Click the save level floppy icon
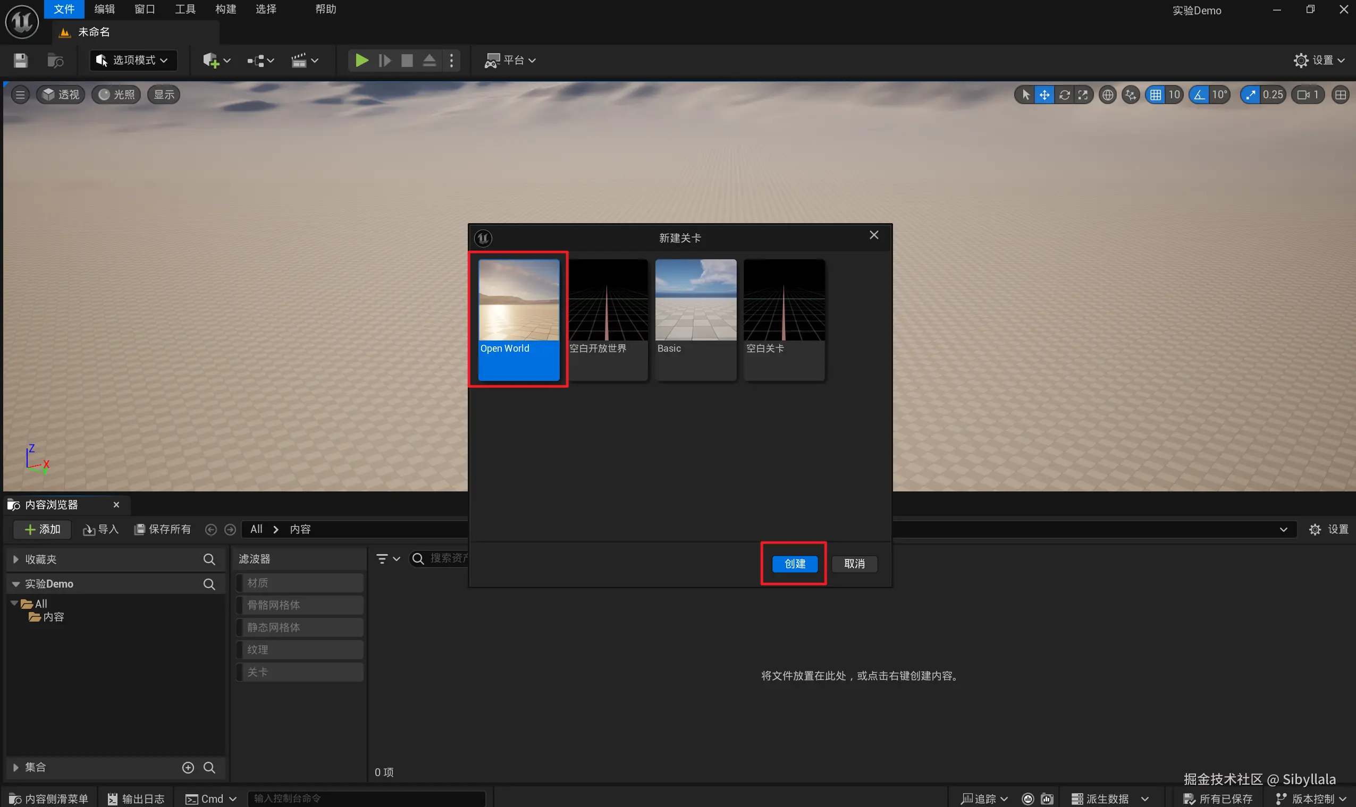This screenshot has width=1356, height=807. [x=21, y=61]
